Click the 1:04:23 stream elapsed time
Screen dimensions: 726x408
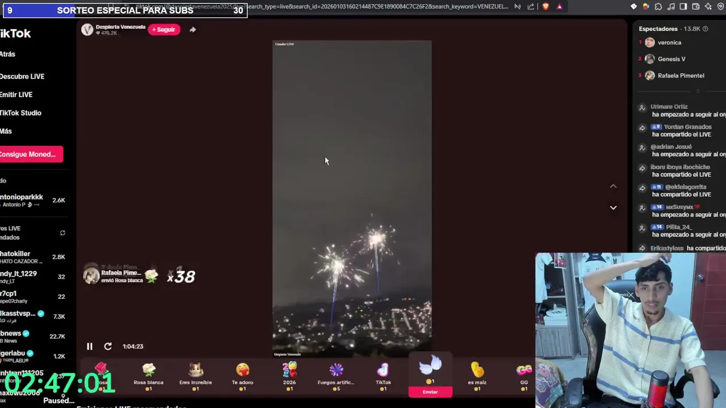(133, 346)
